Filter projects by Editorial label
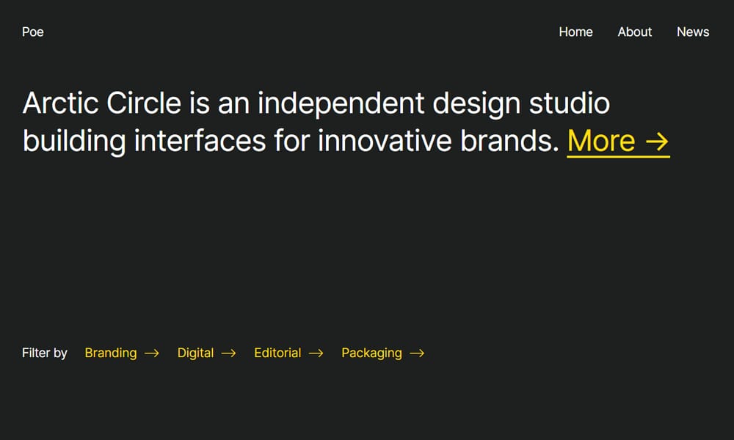Screen dimensions: 734x440 click(x=277, y=353)
